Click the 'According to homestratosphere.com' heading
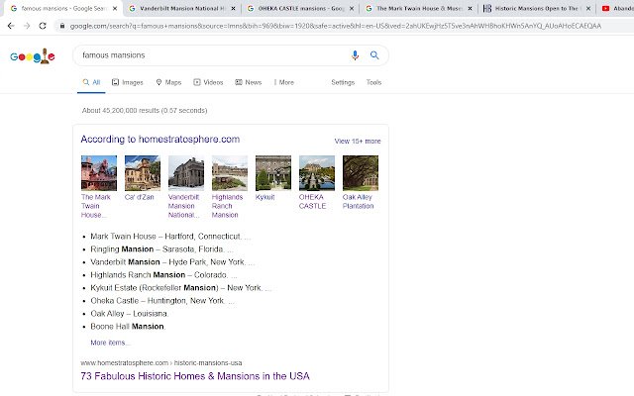The width and height of the screenshot is (634, 396). [x=160, y=140]
